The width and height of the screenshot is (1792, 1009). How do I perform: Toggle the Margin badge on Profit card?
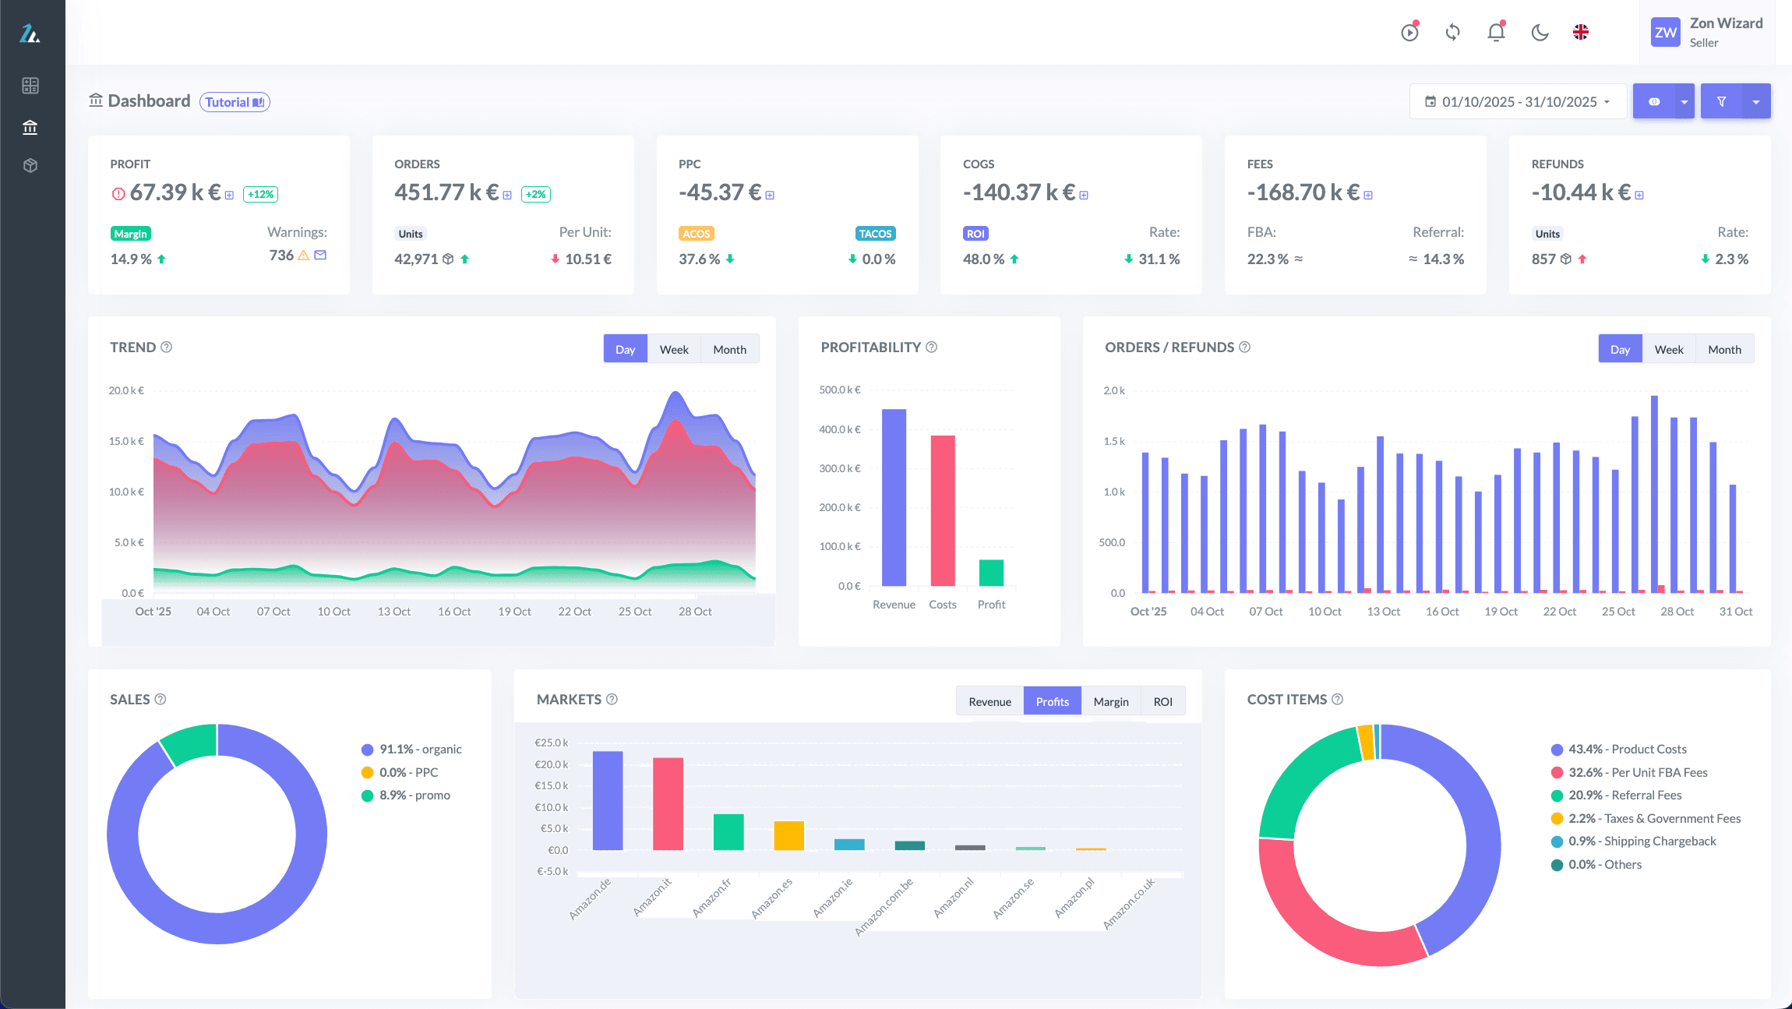[130, 234]
